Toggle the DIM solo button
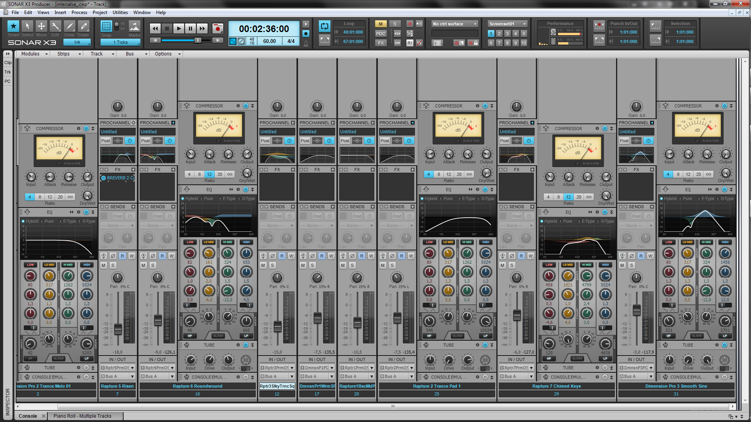The width and height of the screenshot is (751, 422). [x=397, y=43]
